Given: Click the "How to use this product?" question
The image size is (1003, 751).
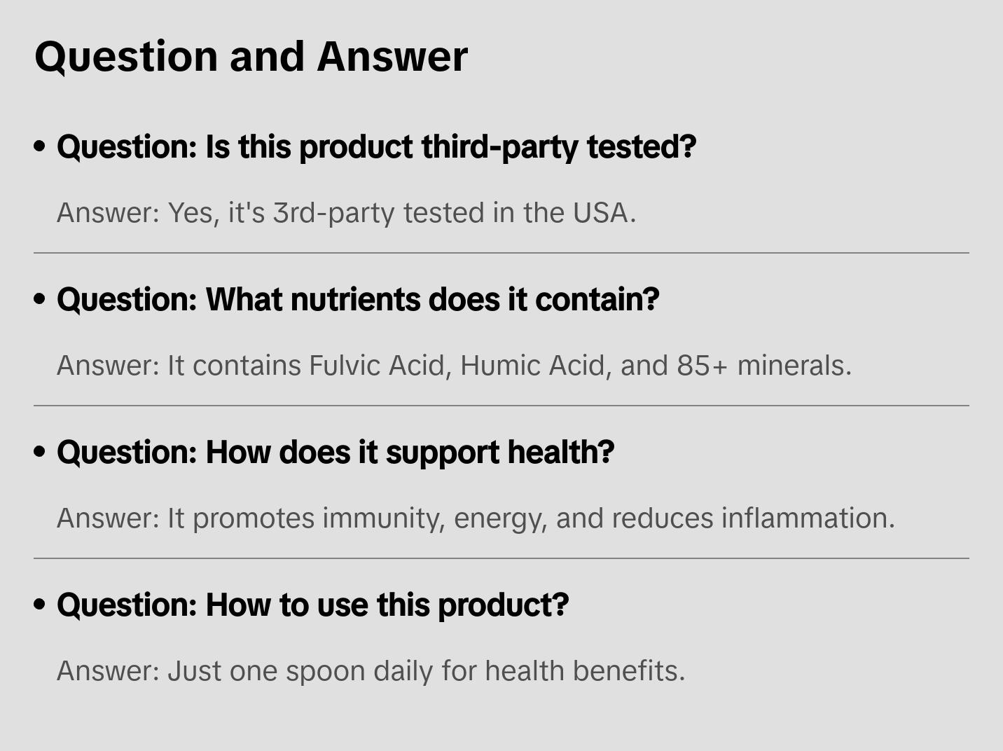Looking at the screenshot, I should [312, 605].
